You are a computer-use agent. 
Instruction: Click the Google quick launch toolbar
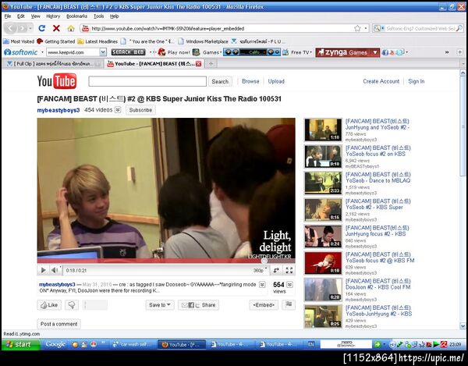coord(55,344)
